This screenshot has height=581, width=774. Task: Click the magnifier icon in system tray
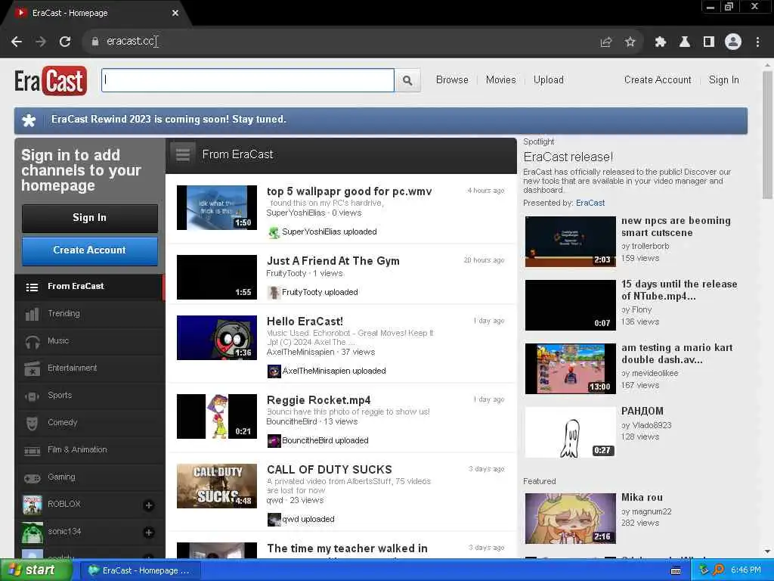[718, 570]
